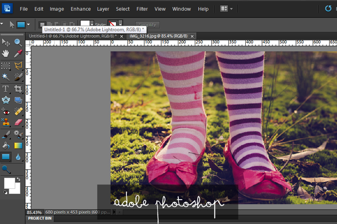Select the Hand tool
Image resolution: width=337 pixels, height=224 pixels.
click(x=6, y=54)
